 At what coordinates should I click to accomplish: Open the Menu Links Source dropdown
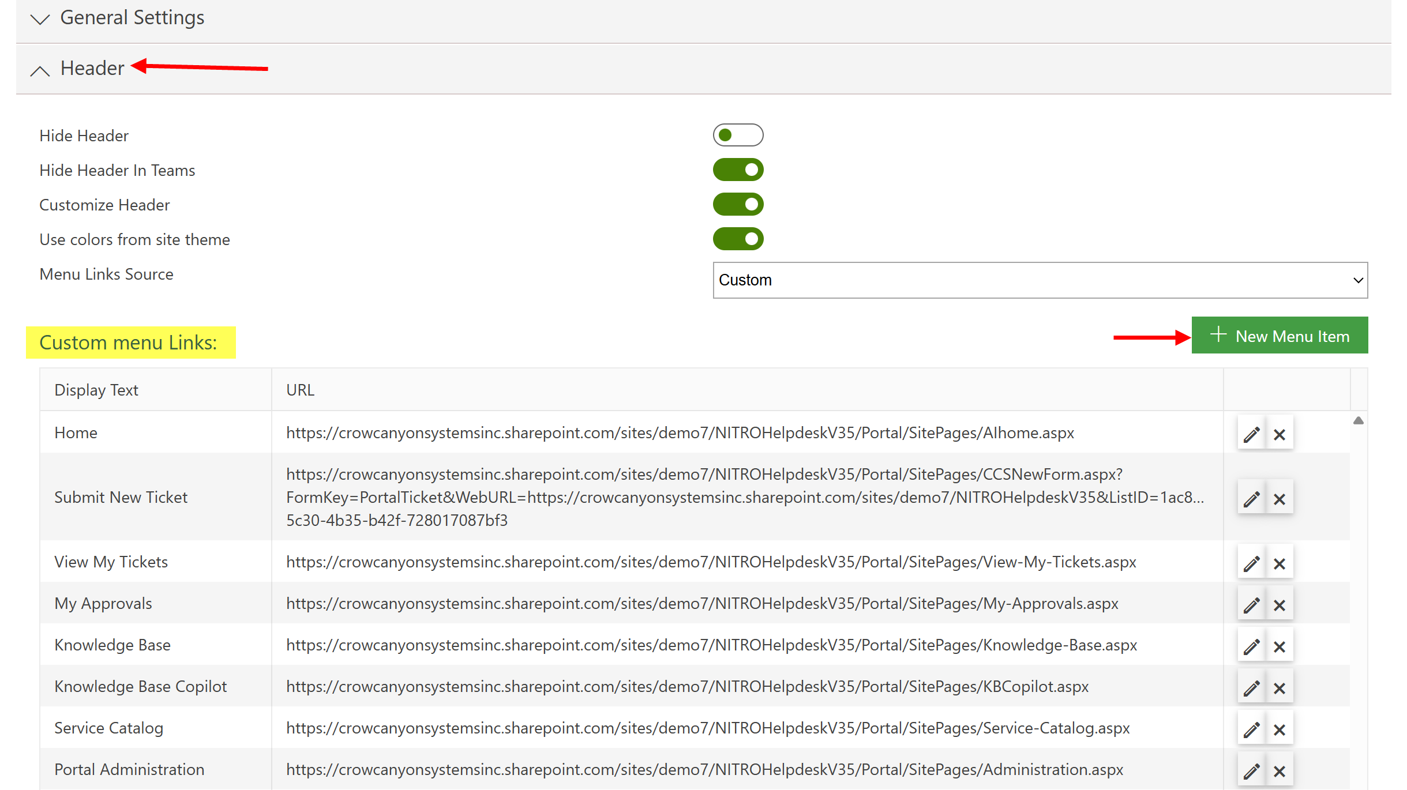coord(1040,280)
